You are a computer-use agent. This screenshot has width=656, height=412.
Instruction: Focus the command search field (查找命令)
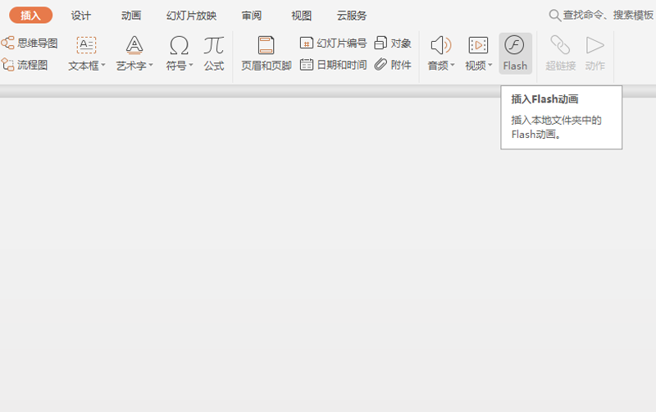[x=608, y=16]
